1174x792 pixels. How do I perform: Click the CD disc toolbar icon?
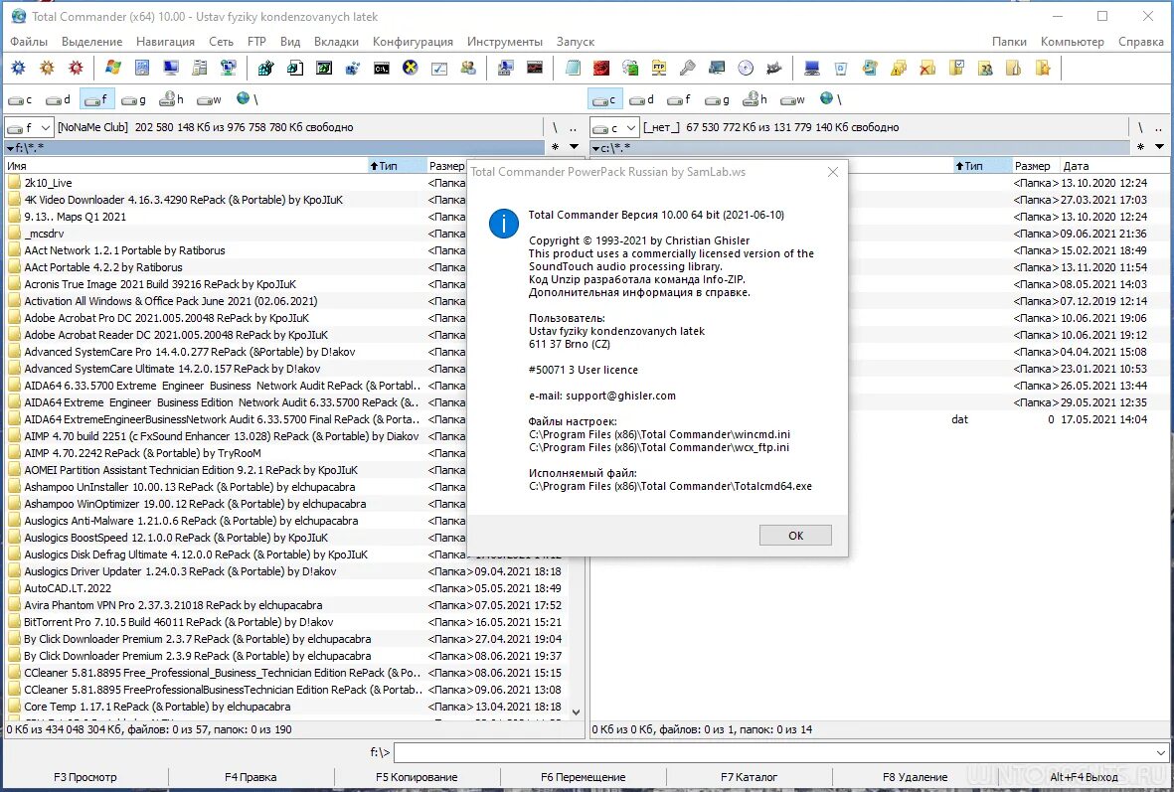tap(746, 69)
